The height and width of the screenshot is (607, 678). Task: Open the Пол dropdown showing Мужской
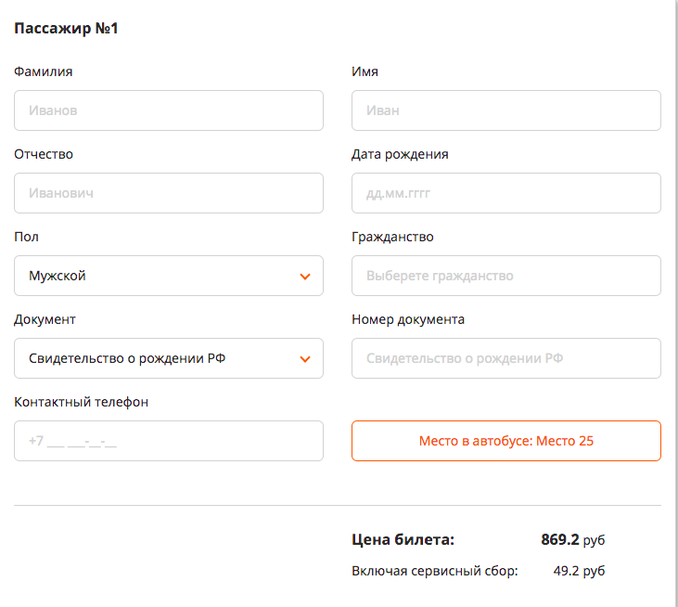click(x=169, y=276)
